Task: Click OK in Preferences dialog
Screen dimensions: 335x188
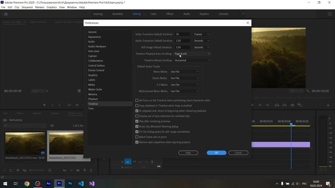Action: pos(216,152)
